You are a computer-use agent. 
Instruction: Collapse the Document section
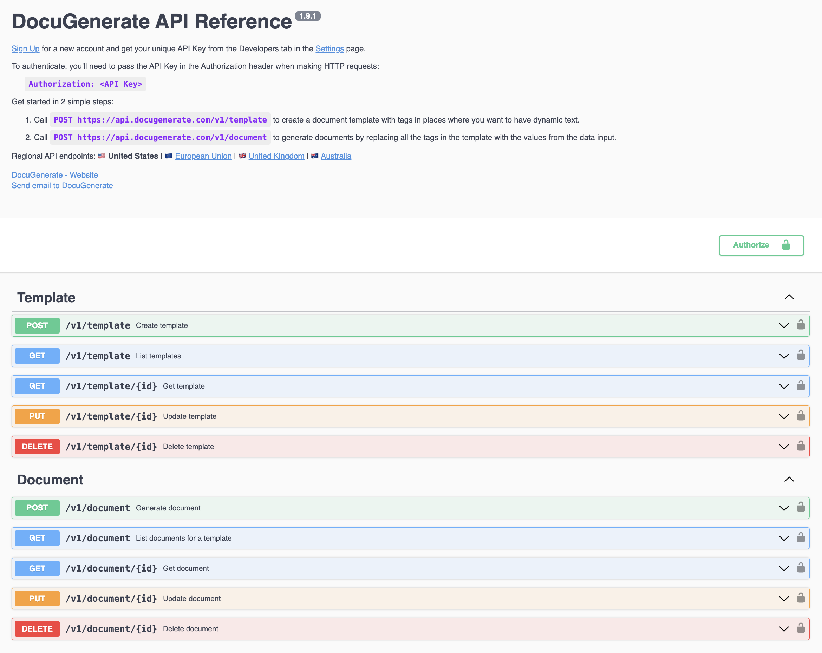789,479
